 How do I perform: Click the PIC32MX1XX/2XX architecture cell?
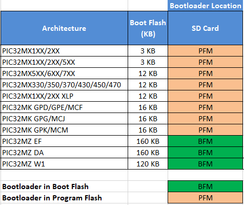(x=64, y=51)
